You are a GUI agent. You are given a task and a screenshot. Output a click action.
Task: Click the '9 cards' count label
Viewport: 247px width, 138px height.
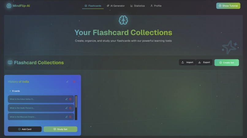[x=16, y=91]
